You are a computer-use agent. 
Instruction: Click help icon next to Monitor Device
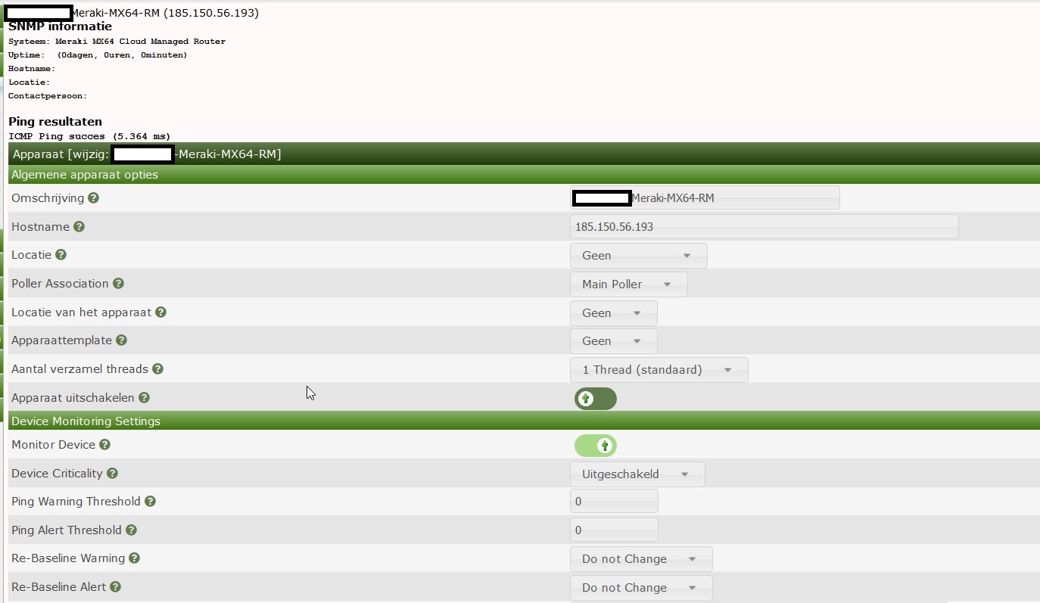pos(104,445)
